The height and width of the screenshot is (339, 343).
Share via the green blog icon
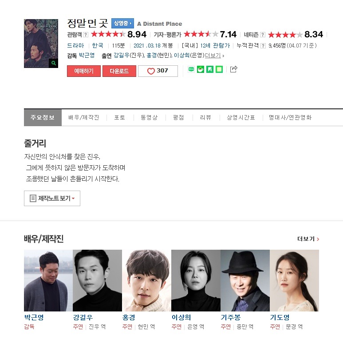[191, 69]
